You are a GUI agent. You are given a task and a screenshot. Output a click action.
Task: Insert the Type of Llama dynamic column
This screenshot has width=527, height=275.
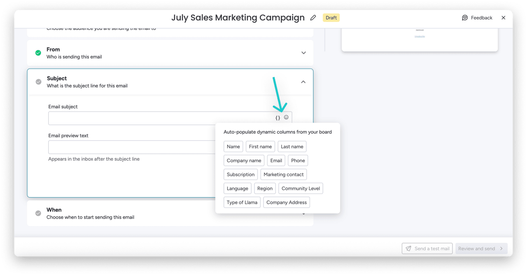pyautogui.click(x=242, y=202)
